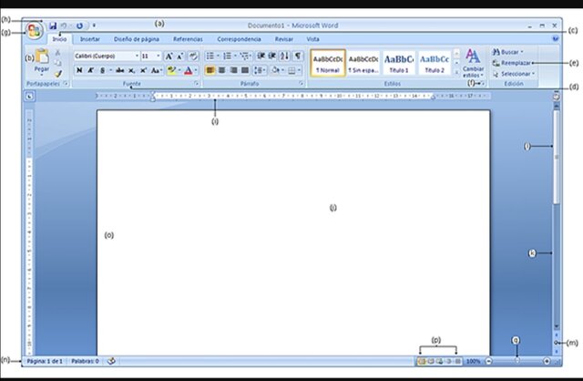Activate the Format Painter brush
Screen dimensions: 583x381
[x=57, y=74]
